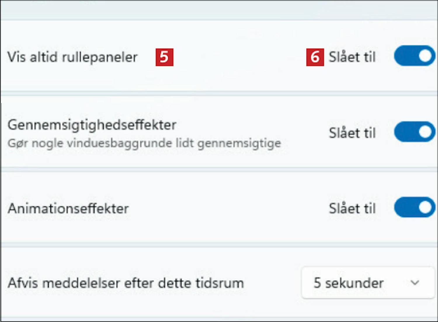Select the "5 sekunder" value text
The height and width of the screenshot is (322, 438).
coord(348,283)
